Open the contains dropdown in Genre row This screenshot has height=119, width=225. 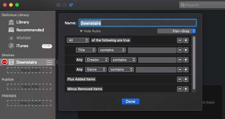point(121,69)
